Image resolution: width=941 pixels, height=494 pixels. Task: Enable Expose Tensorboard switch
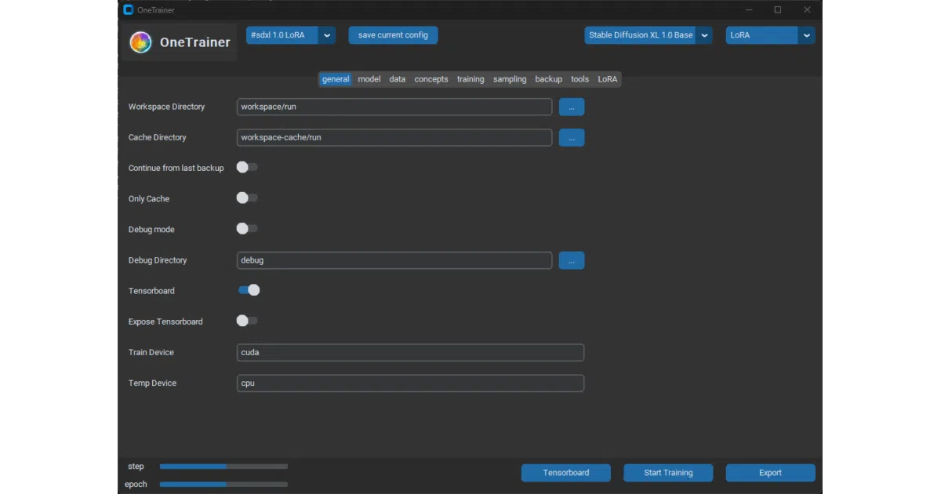click(247, 321)
